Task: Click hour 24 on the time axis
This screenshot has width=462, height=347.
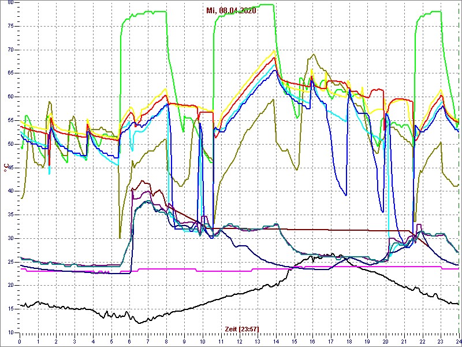Action: tap(458, 341)
